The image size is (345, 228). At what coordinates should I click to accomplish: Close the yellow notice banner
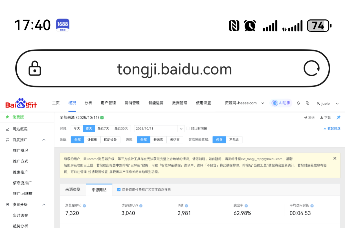335,158
